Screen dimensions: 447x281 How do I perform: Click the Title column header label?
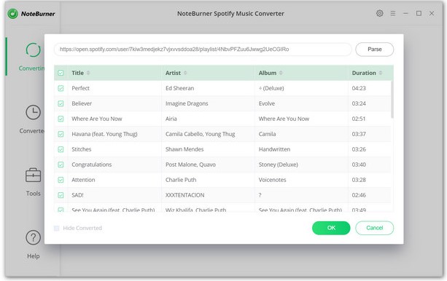77,73
